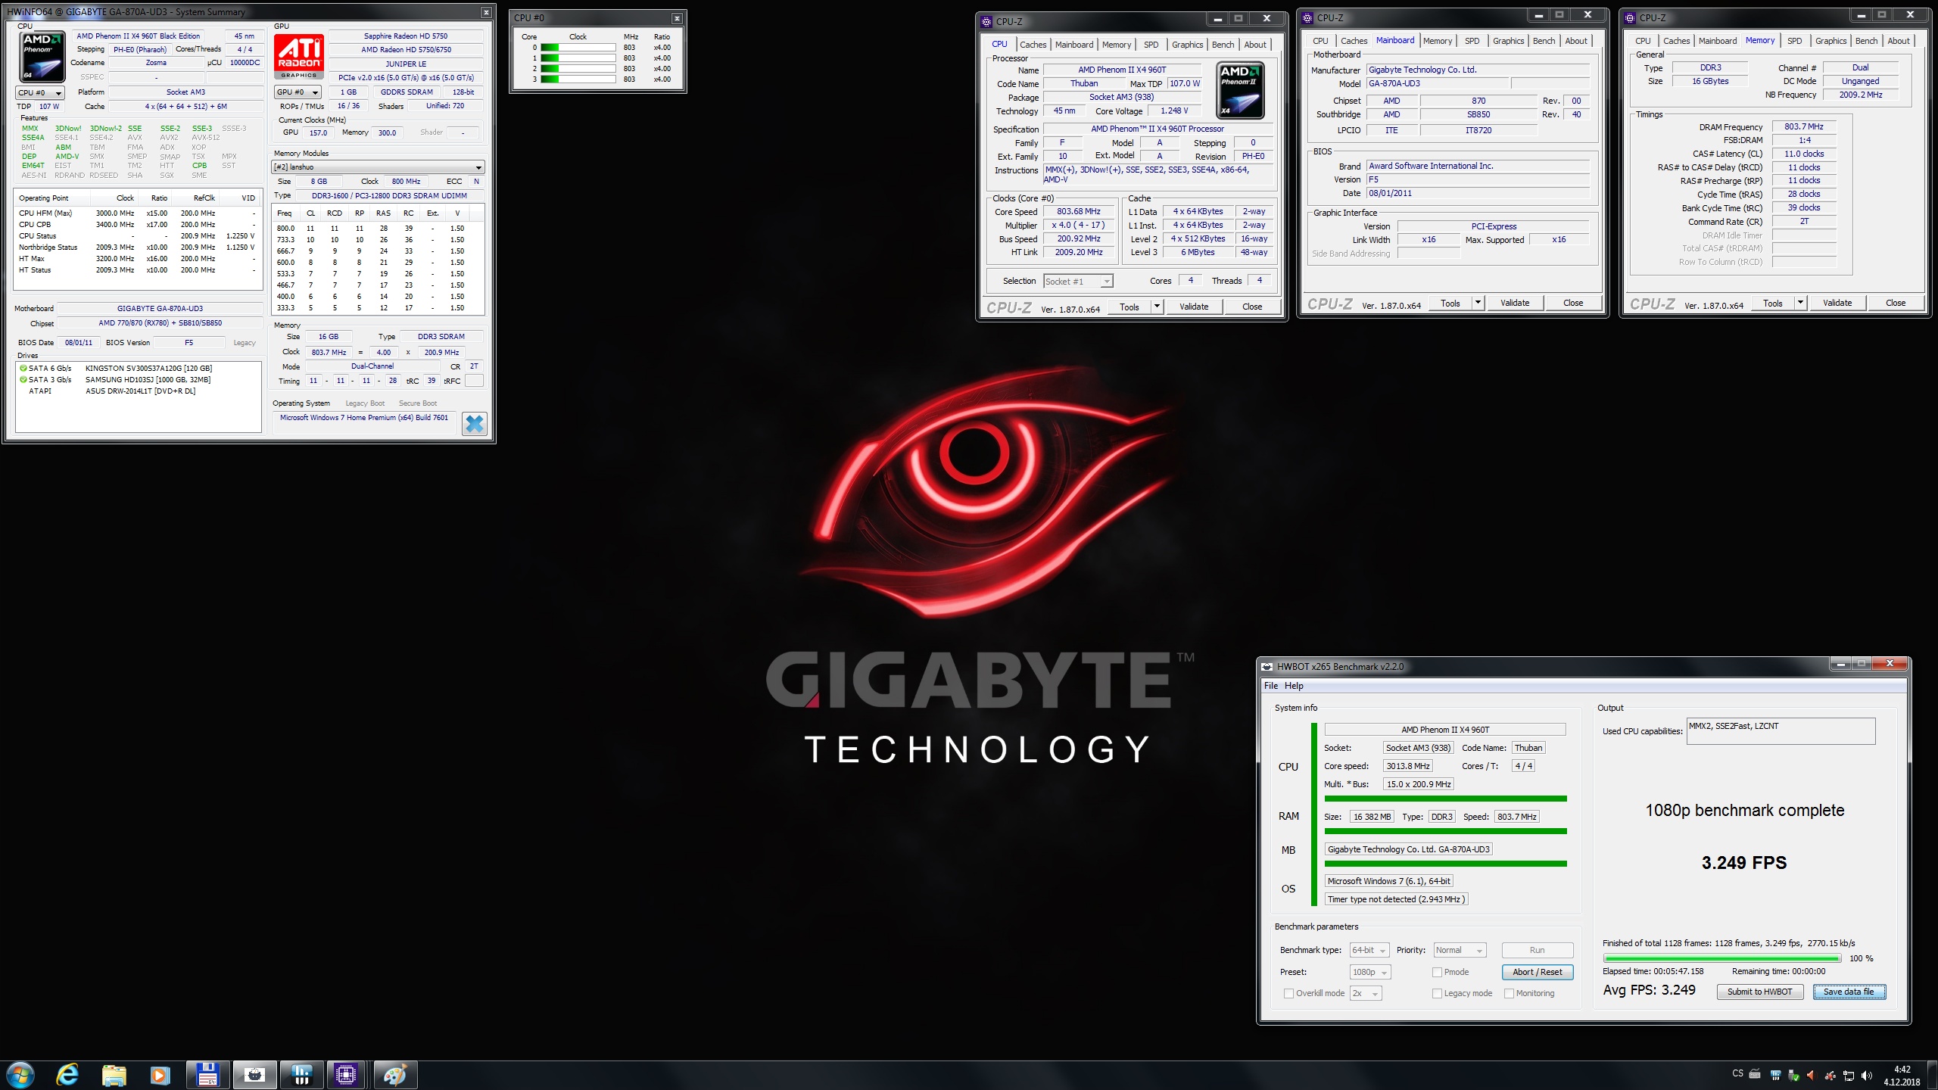Viewport: 1938px width, 1090px height.
Task: Close the CPU #0 clock window
Action: point(677,18)
